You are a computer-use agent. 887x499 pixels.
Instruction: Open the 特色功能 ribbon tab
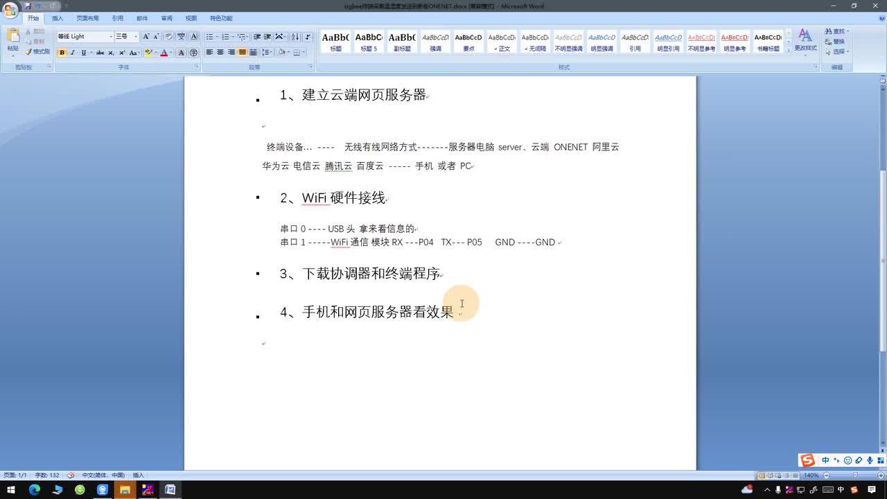click(x=221, y=19)
